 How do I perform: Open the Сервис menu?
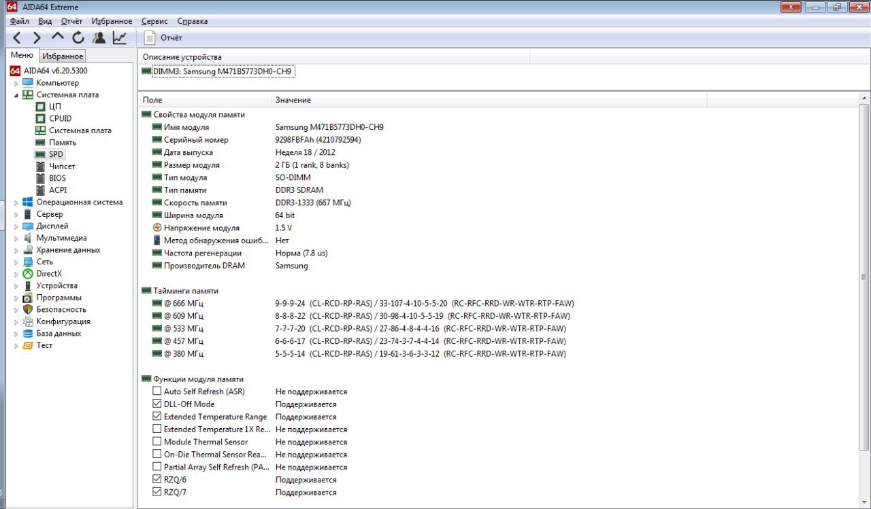click(x=155, y=21)
